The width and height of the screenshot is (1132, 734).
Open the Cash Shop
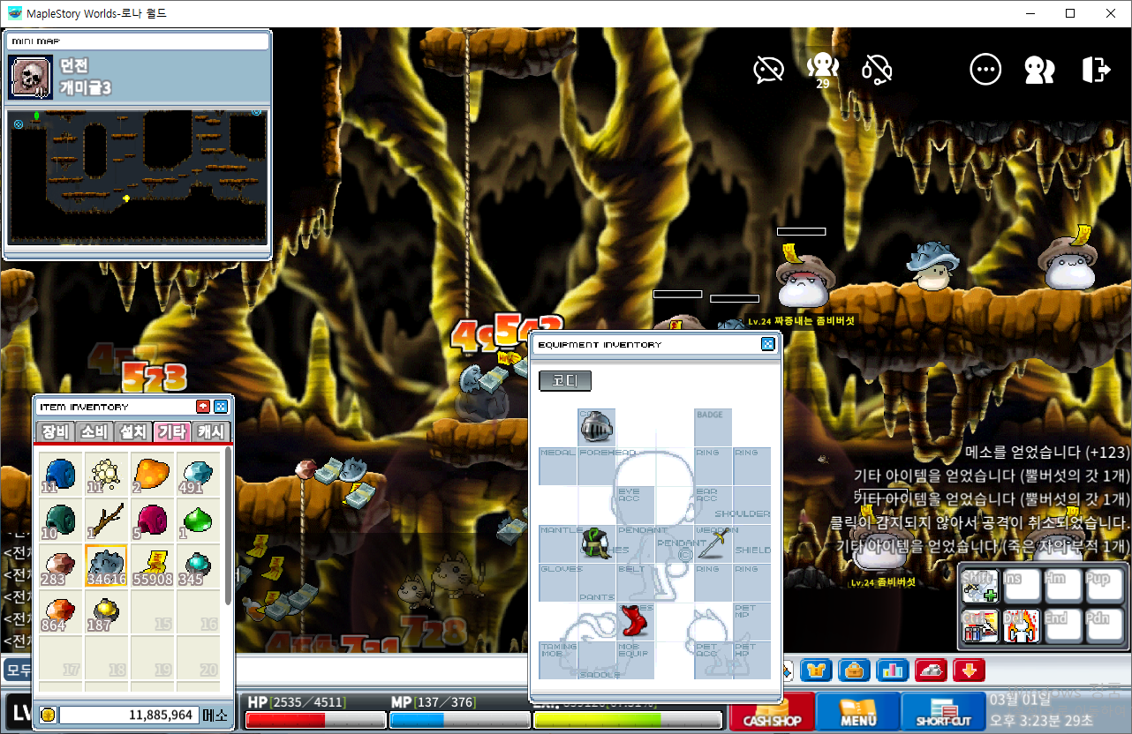point(772,713)
